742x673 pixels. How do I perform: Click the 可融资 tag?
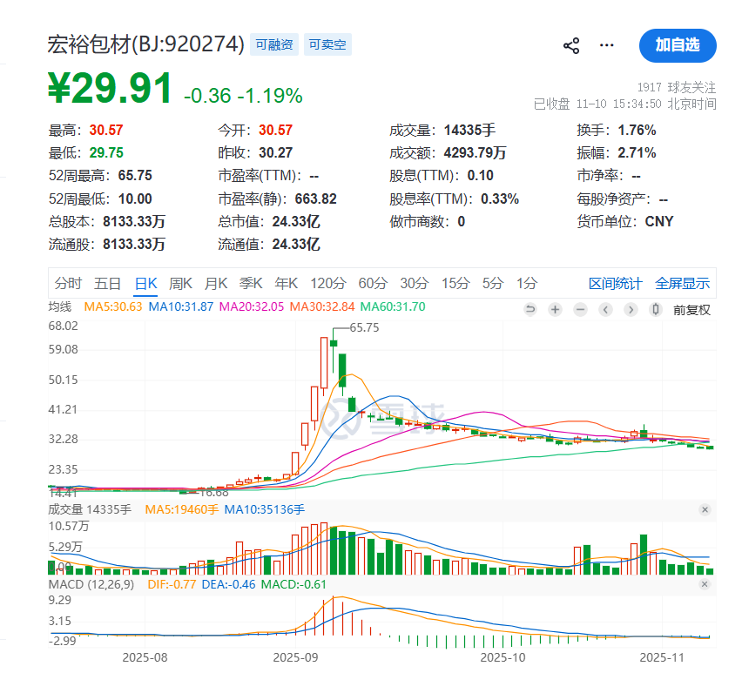274,44
